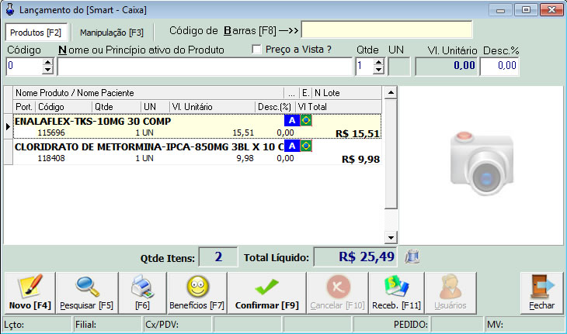Click the Vl. Unitário value field
Viewport: 567px width, 334px height.
(x=447, y=67)
